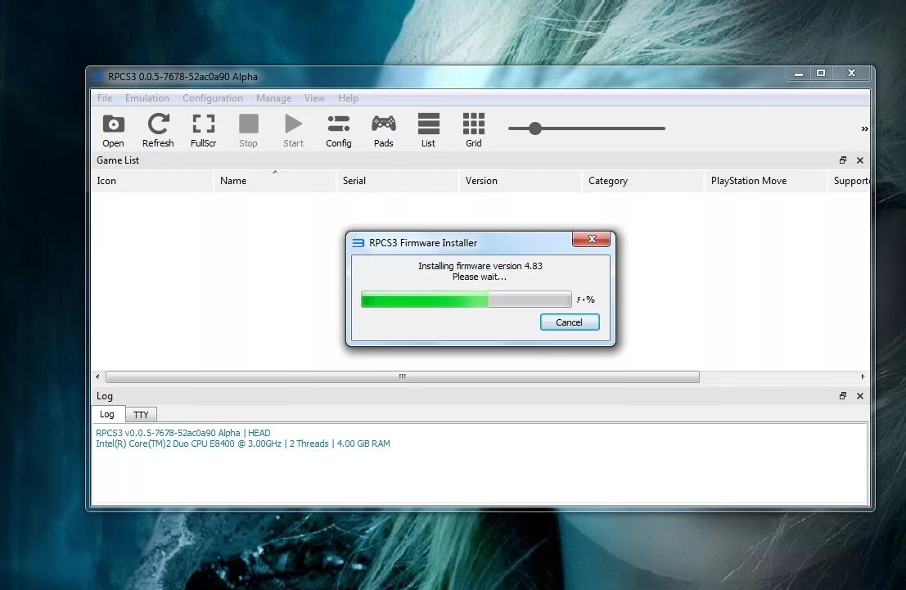Open the Manage menu
Screen dimensions: 906x590
[274, 97]
